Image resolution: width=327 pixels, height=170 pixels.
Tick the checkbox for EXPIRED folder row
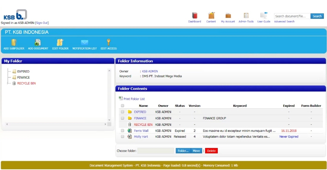122,112
